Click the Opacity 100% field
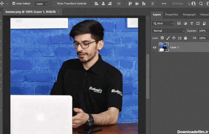 point(202,31)
